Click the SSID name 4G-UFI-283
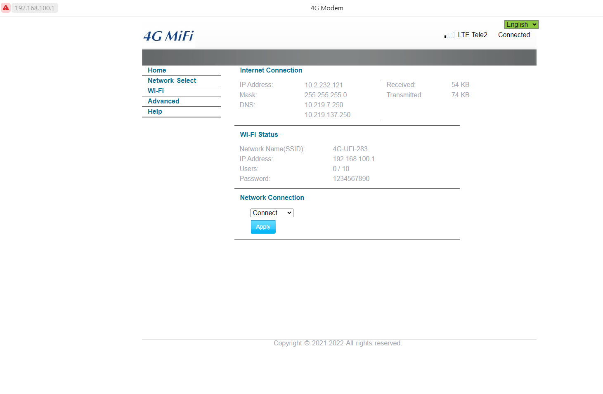 [350, 149]
